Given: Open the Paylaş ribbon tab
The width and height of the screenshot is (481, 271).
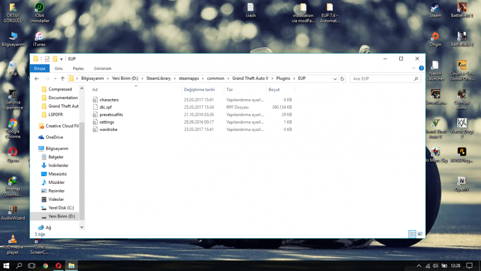Looking at the screenshot, I should coord(78,68).
